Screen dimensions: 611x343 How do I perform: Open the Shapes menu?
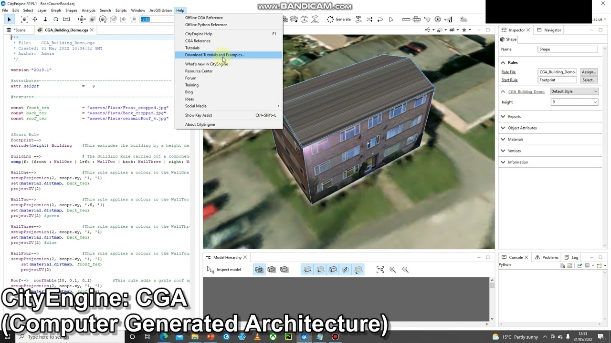[71, 10]
